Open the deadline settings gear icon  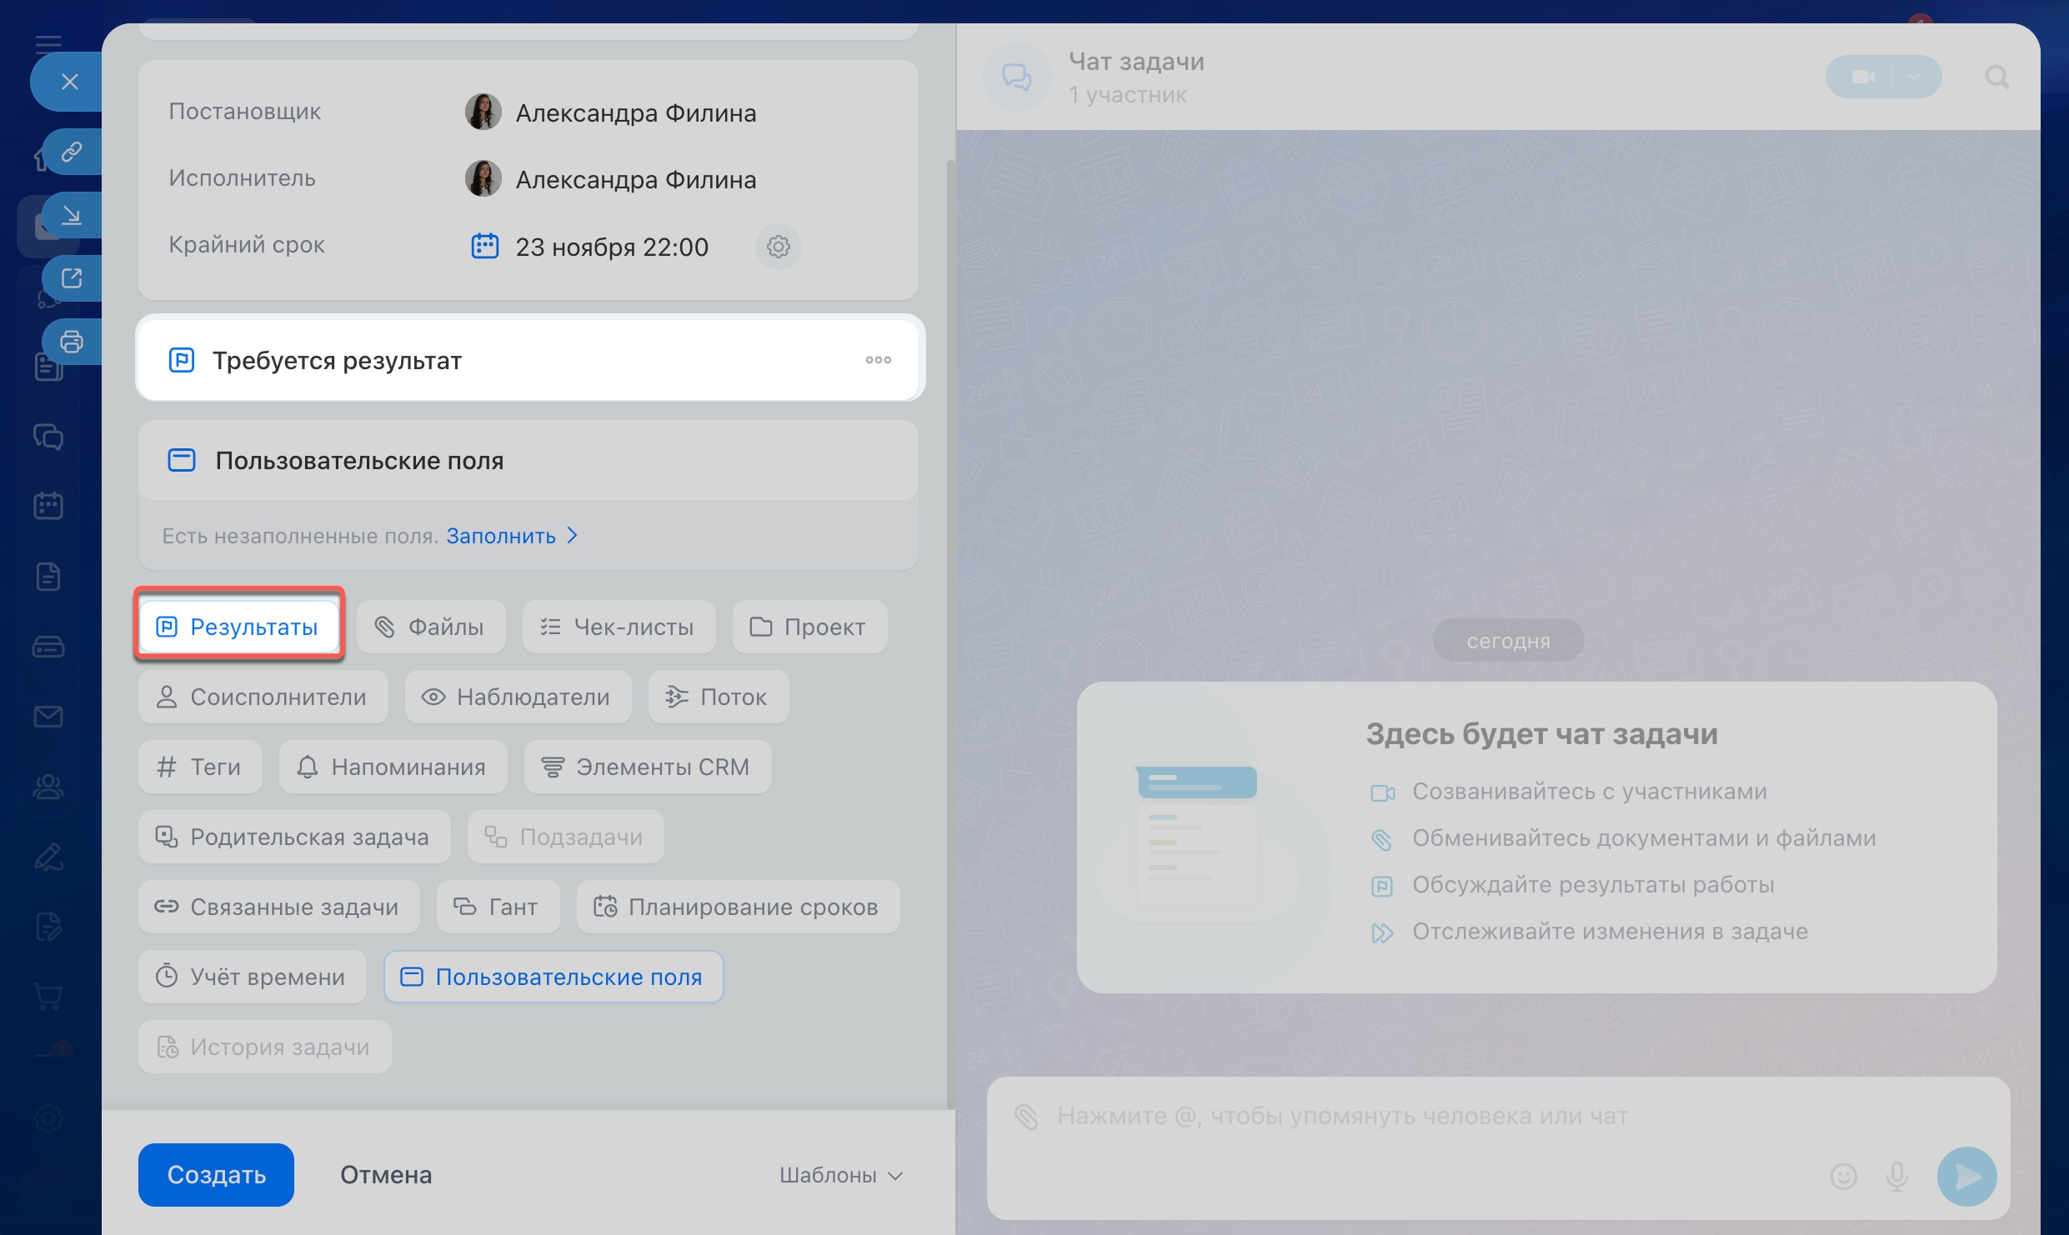tap(778, 247)
